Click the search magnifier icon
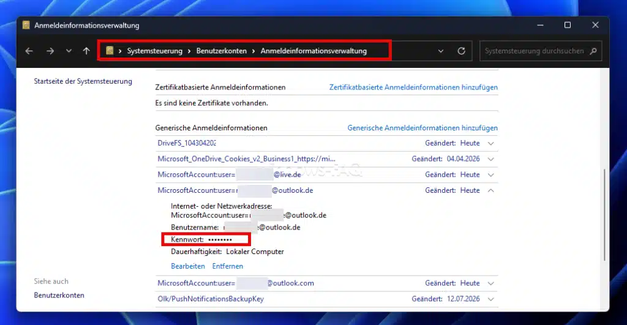This screenshot has height=325, width=627. (x=593, y=51)
